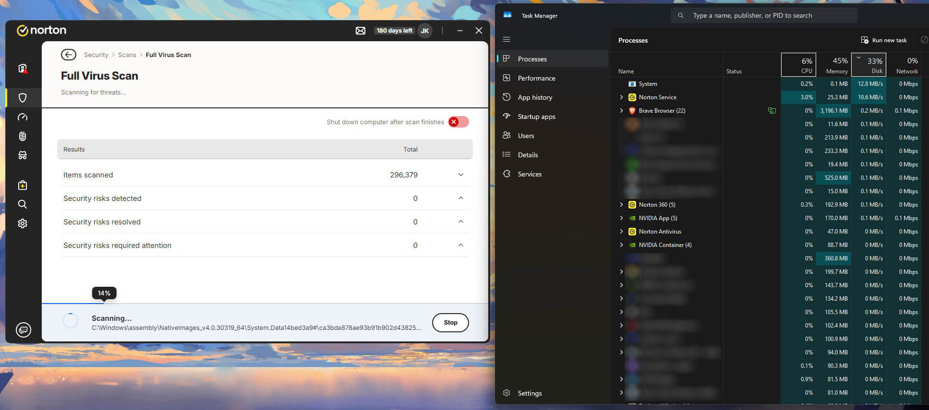Image resolution: width=929 pixels, height=410 pixels.
Task: Open Norton device security alert sidebar icon
Action: (x=23, y=69)
